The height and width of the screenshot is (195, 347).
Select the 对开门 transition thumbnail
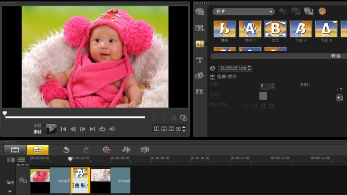(250, 29)
